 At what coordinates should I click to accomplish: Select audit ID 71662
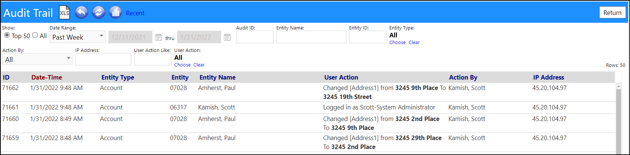10,88
